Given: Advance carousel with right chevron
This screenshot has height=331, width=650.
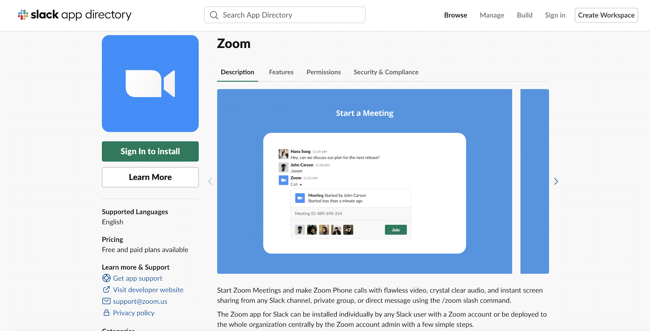Looking at the screenshot, I should coord(556,181).
